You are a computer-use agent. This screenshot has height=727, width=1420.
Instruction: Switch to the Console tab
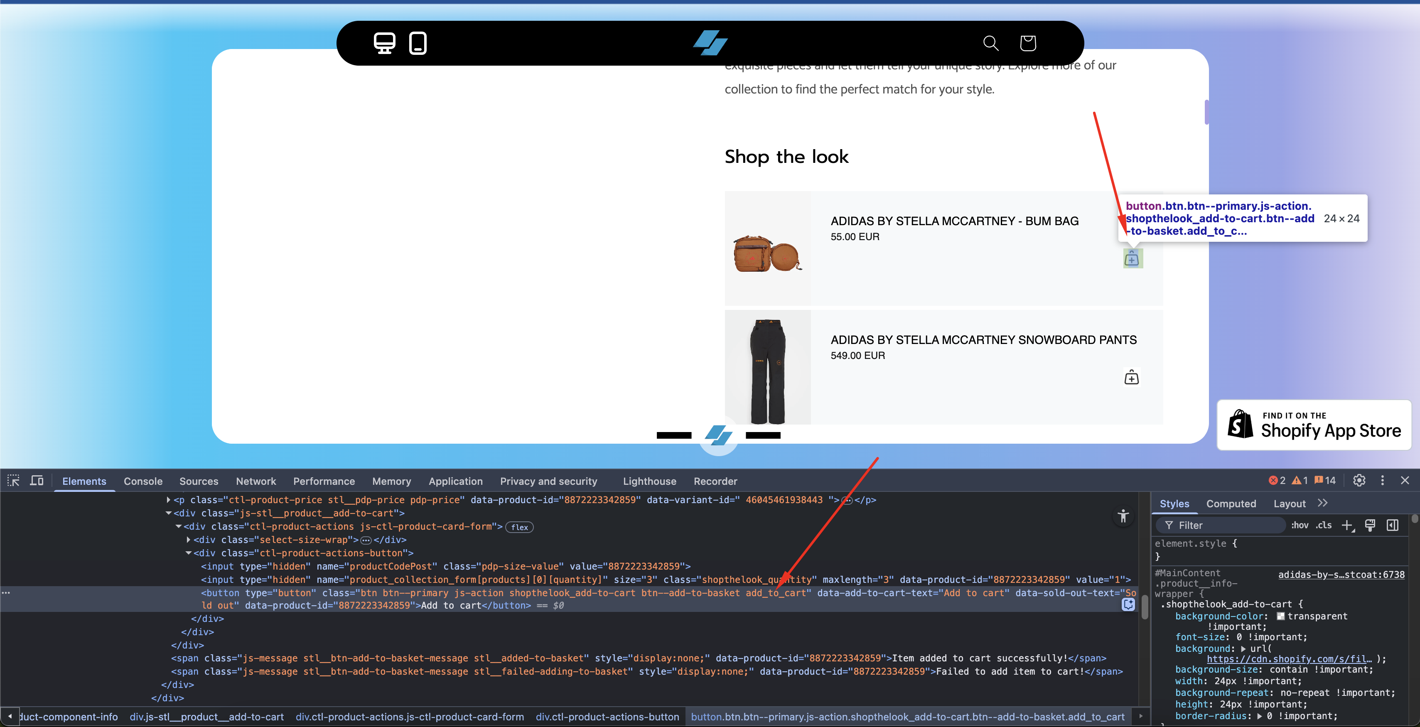pyautogui.click(x=143, y=481)
